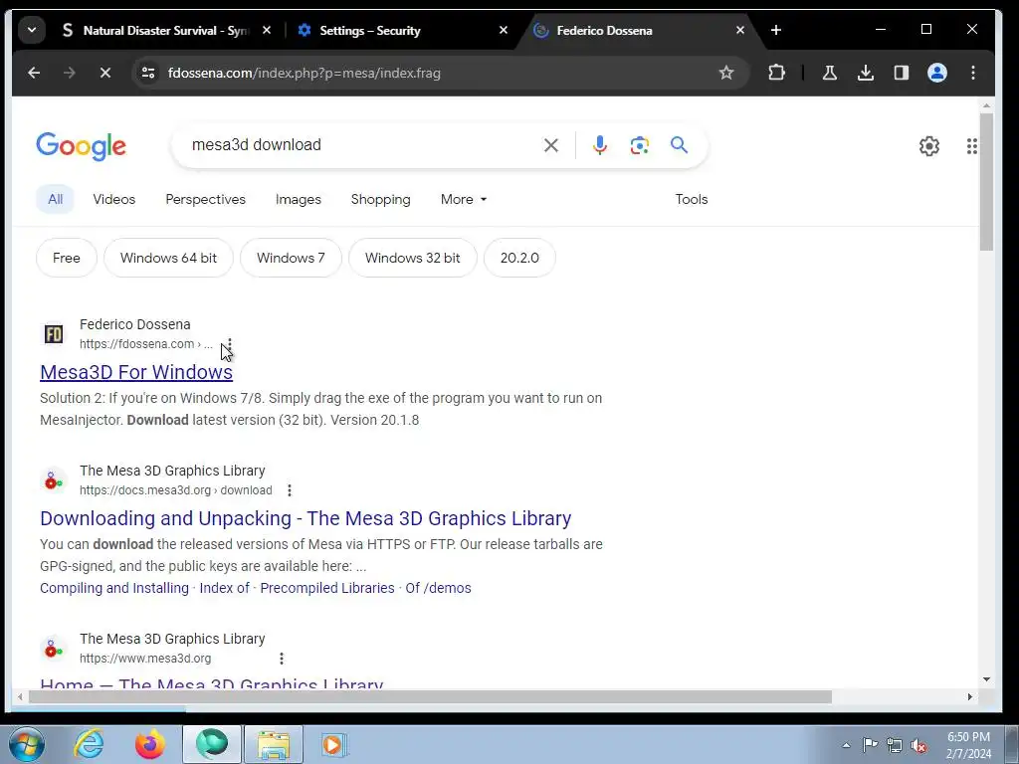
Task: Open Google quick settings gear
Action: (928, 146)
